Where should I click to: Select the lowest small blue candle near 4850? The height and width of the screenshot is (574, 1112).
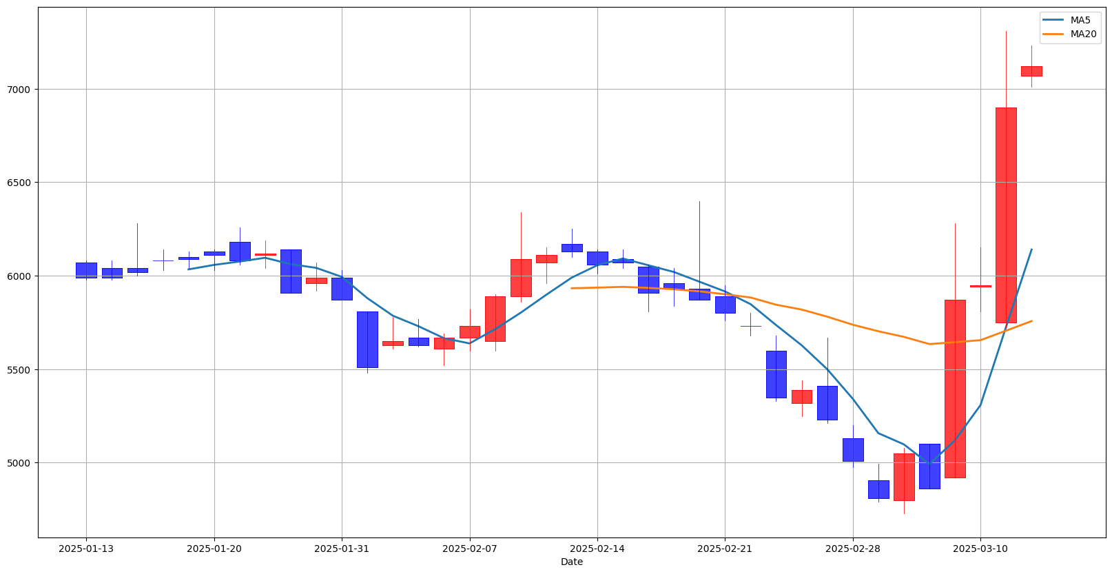pyautogui.click(x=878, y=489)
